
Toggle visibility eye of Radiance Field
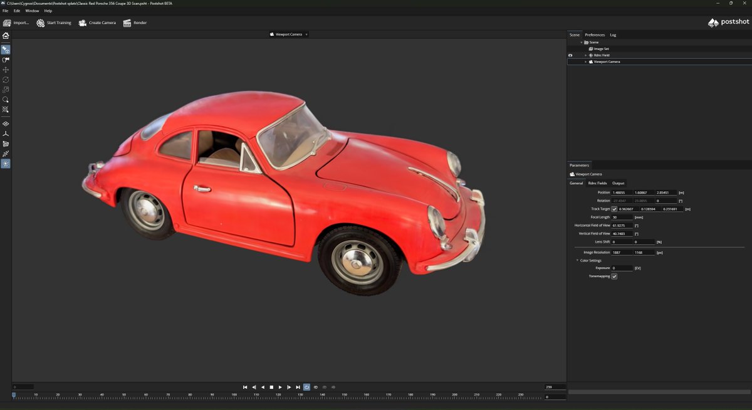pyautogui.click(x=570, y=55)
